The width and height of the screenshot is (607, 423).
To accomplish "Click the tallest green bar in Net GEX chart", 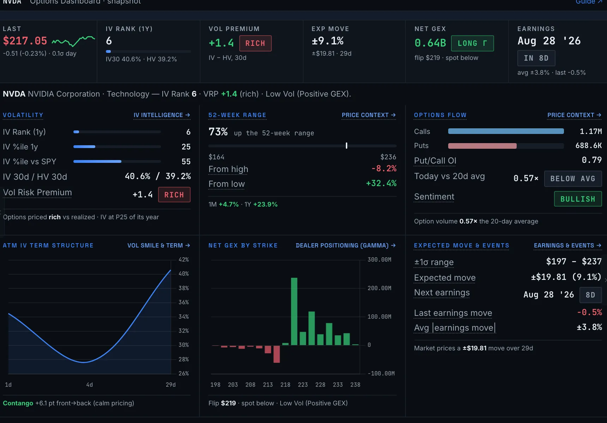I will click(x=294, y=311).
